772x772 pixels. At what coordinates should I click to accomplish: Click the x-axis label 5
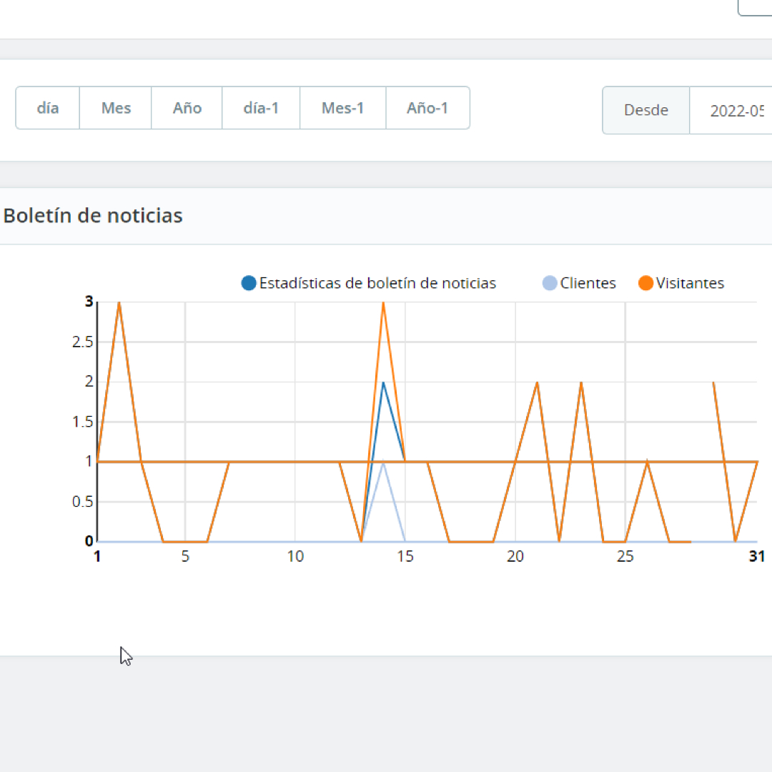(185, 556)
